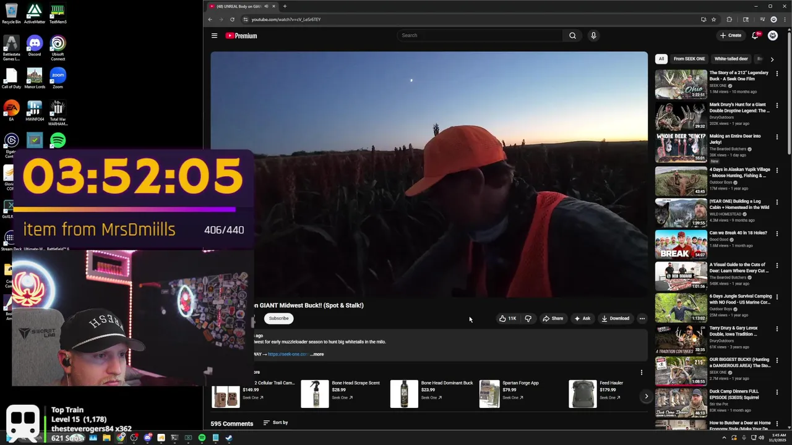The height and width of the screenshot is (445, 792).
Task: Open HWiNFO64 desktop shortcut
Action: click(x=35, y=111)
